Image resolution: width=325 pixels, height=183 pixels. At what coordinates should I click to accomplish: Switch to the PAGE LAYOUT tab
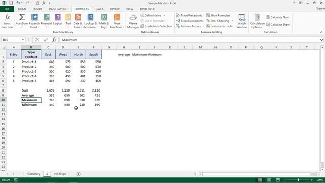click(58, 9)
